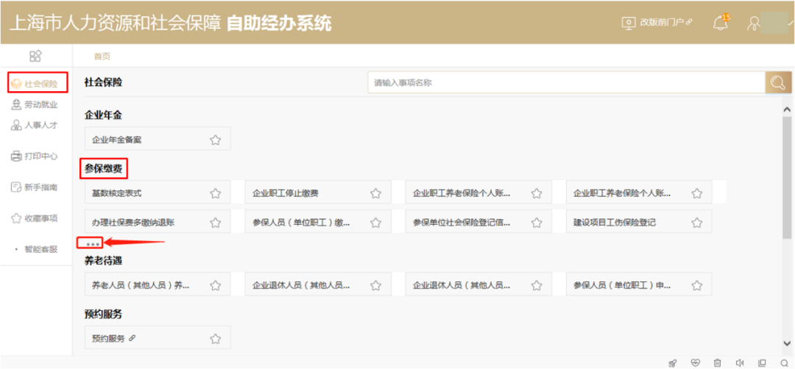Open the 预约服务 external link item
Screen dimensions: 795x369
click(158, 337)
